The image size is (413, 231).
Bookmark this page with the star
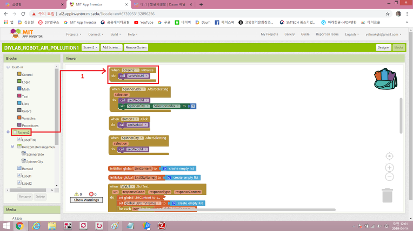point(388,14)
